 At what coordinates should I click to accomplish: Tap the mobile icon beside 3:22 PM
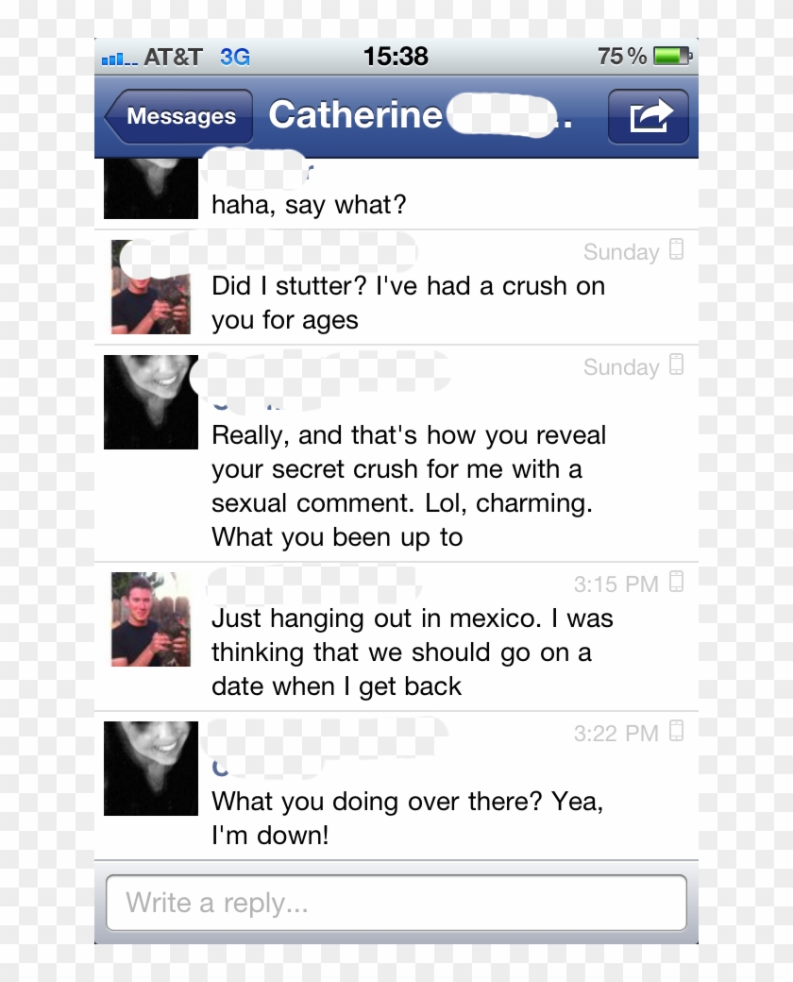point(676,731)
